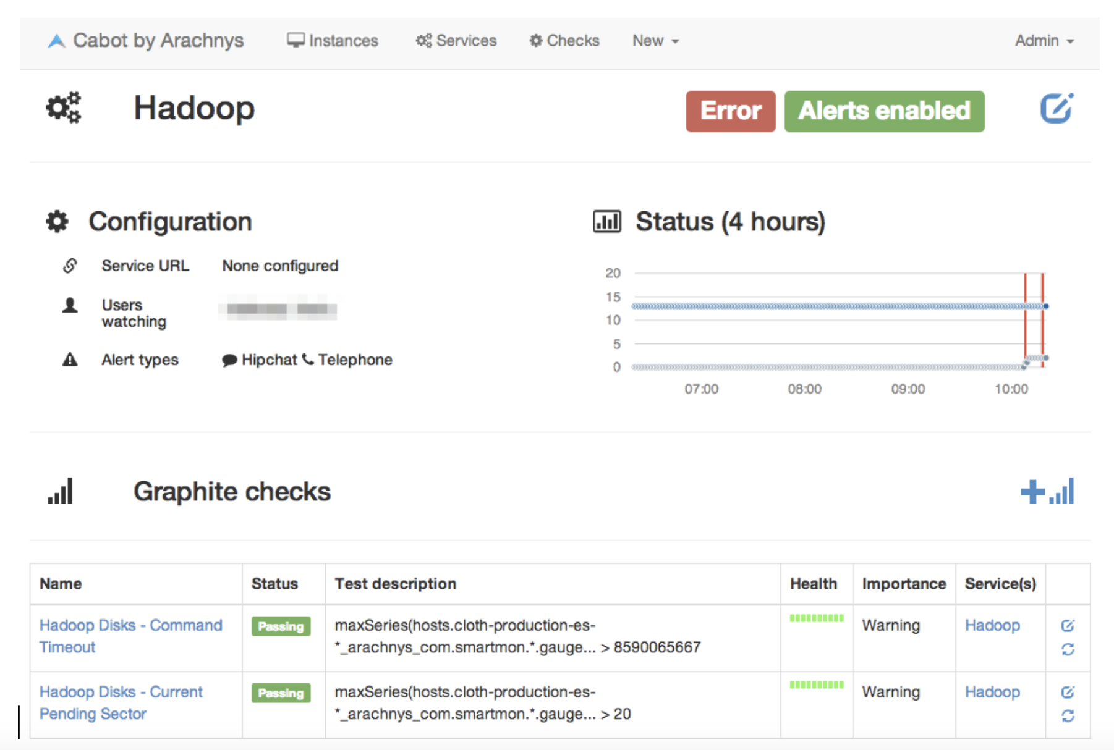1114x750 pixels.
Task: Click the Error status badge
Action: 730,111
